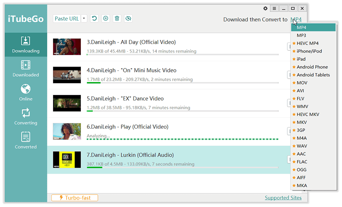Image resolution: width=342 pixels, height=207 pixels.
Task: Toggle private mode eye icon
Action: click(x=128, y=18)
